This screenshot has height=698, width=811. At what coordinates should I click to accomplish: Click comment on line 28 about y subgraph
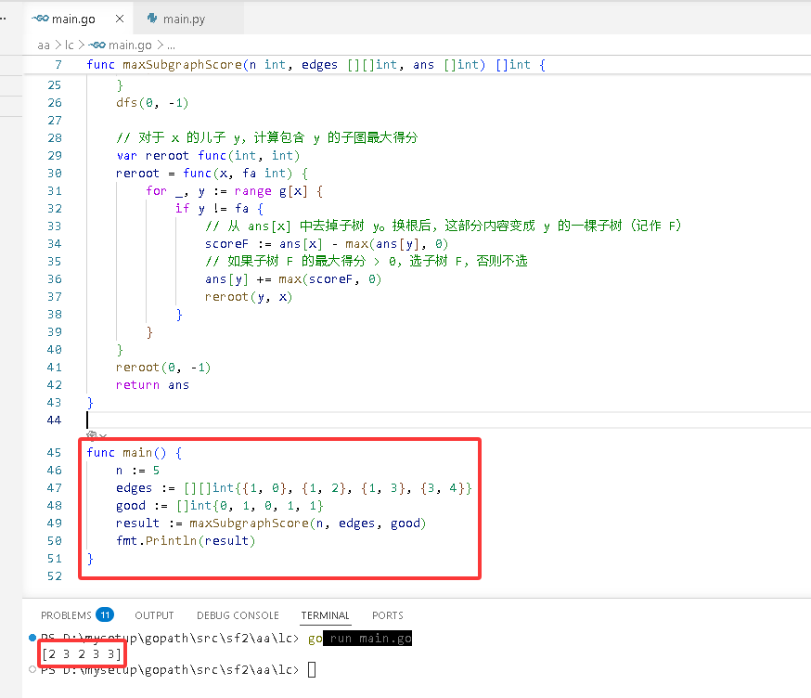tap(267, 137)
